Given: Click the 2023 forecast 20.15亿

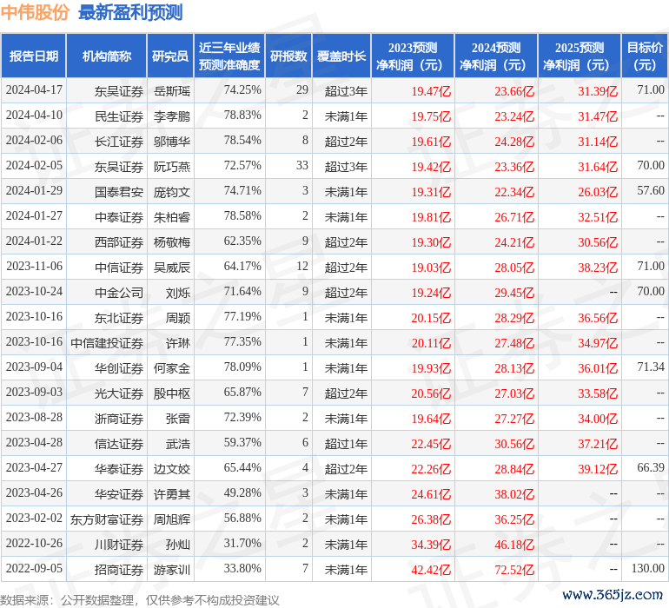Looking at the screenshot, I should (x=431, y=317).
